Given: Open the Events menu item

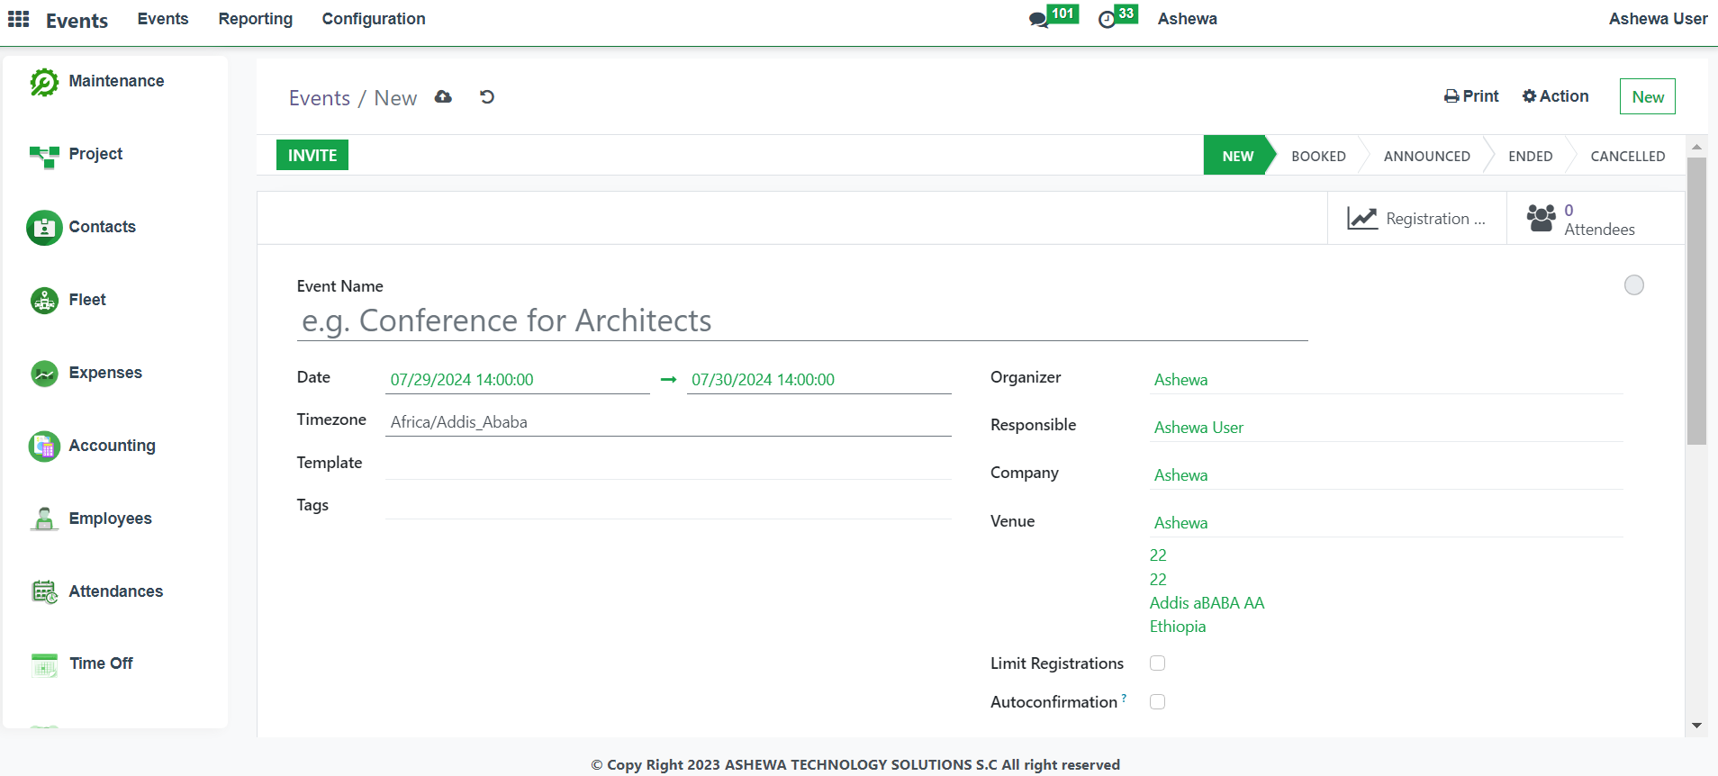Looking at the screenshot, I should [x=163, y=19].
